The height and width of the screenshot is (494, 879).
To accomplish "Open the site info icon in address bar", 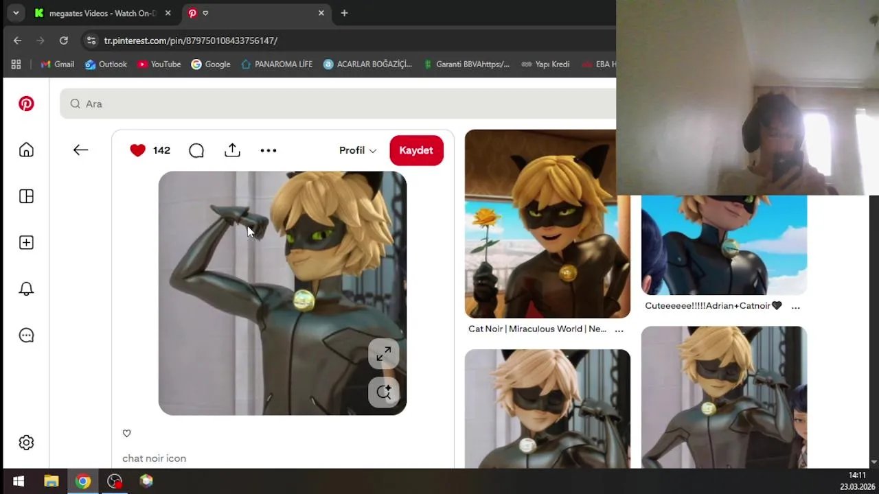I will pos(91,40).
